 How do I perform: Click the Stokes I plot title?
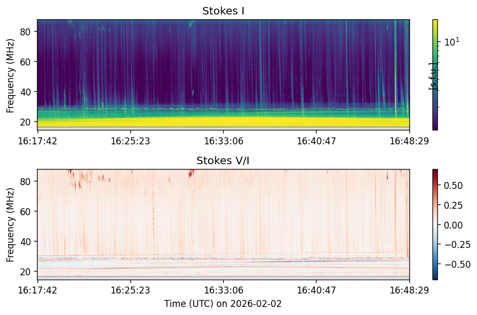pyautogui.click(x=223, y=11)
